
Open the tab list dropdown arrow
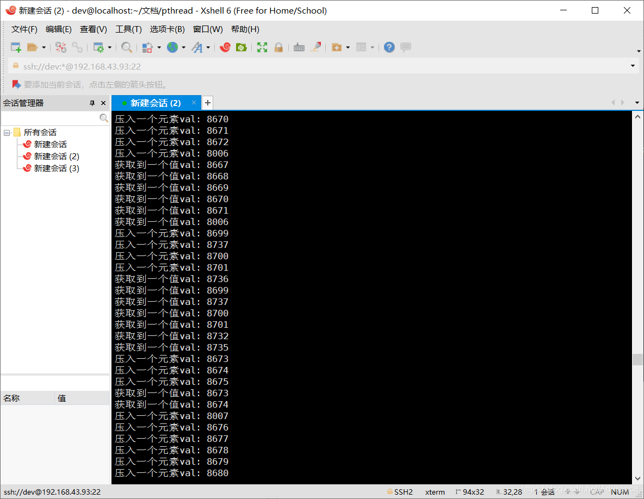tap(637, 103)
